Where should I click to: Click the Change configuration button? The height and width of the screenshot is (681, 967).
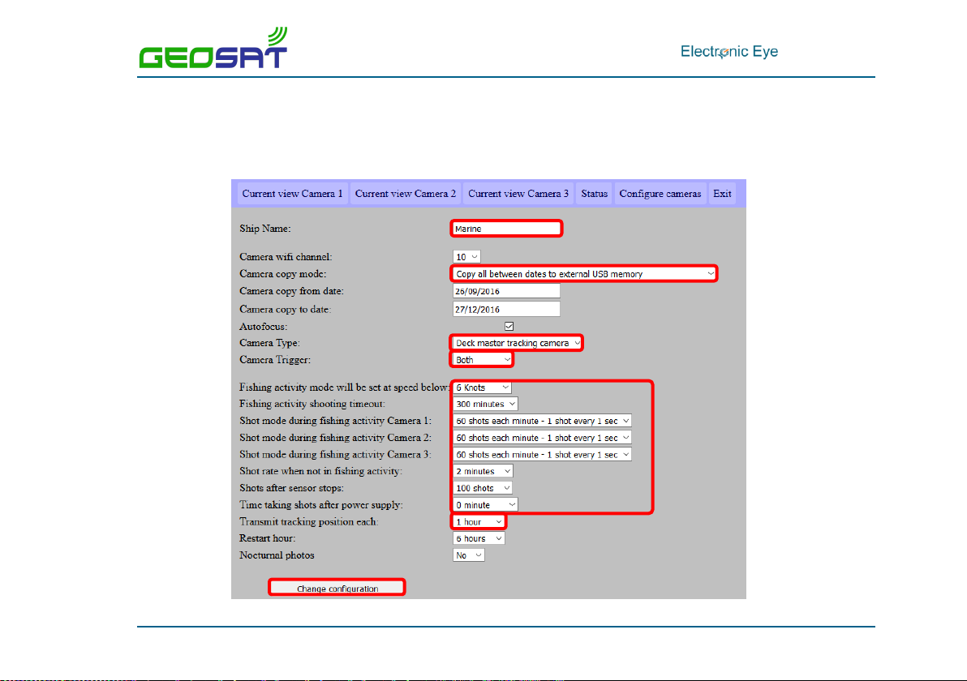point(337,588)
